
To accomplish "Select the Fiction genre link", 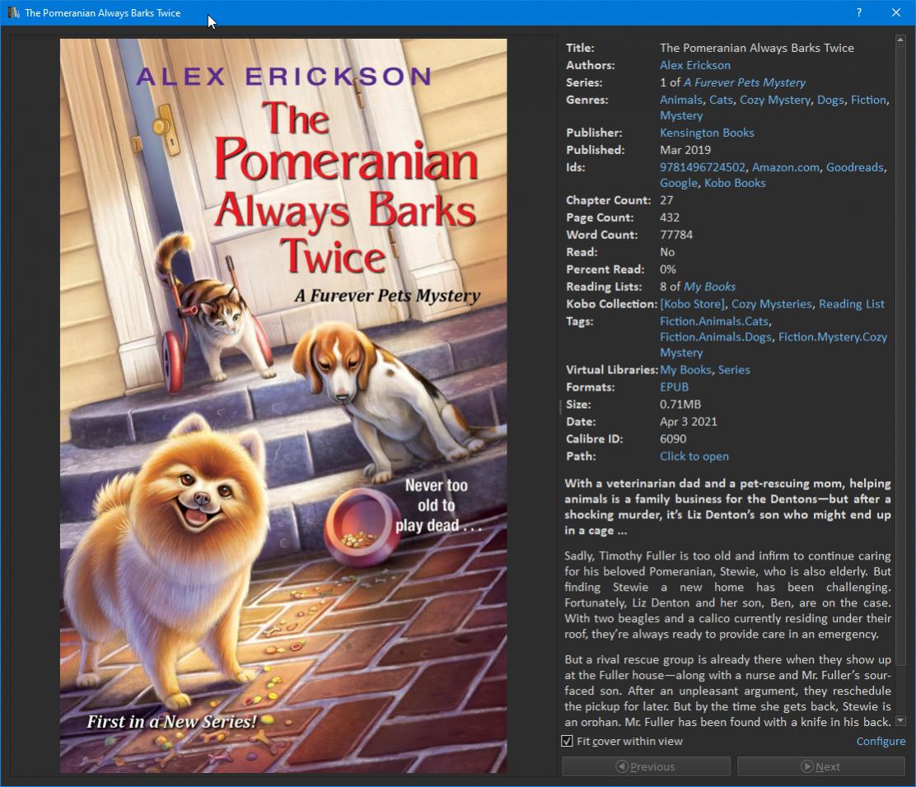I will click(x=868, y=100).
